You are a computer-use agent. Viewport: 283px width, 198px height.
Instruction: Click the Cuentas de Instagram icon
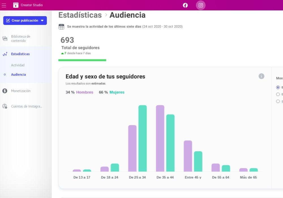click(x=5, y=106)
